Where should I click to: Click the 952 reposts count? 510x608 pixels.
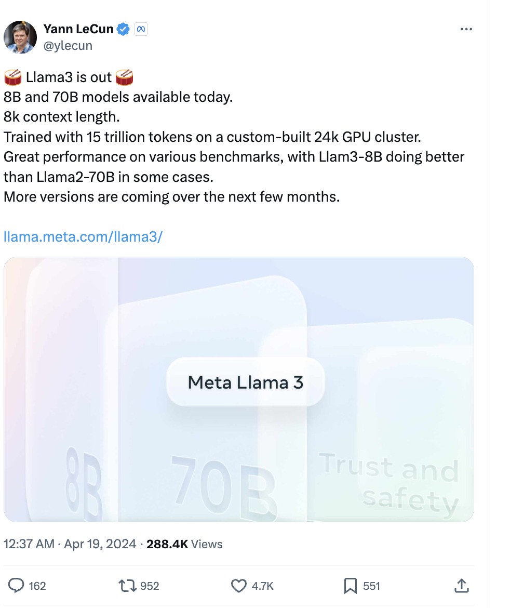(x=150, y=586)
